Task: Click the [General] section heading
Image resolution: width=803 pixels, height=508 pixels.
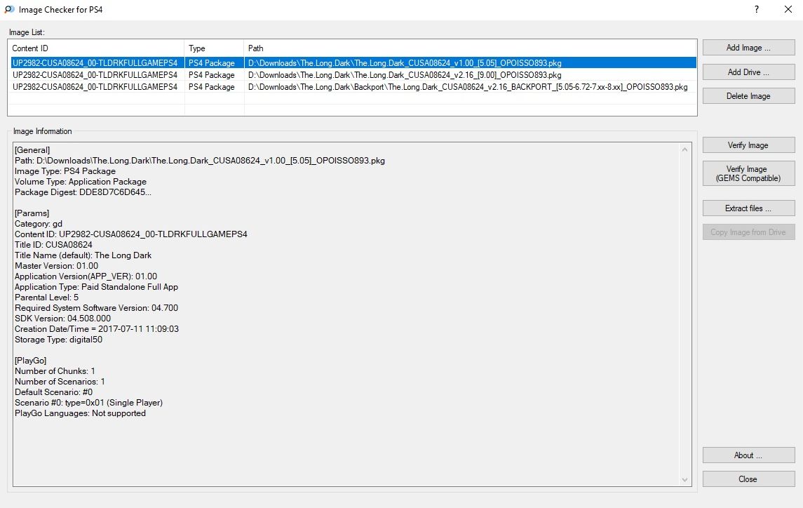Action: tap(32, 150)
